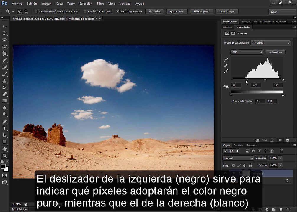Select the Hand tool
This screenshot has height=212, width=297.
tap(5, 149)
